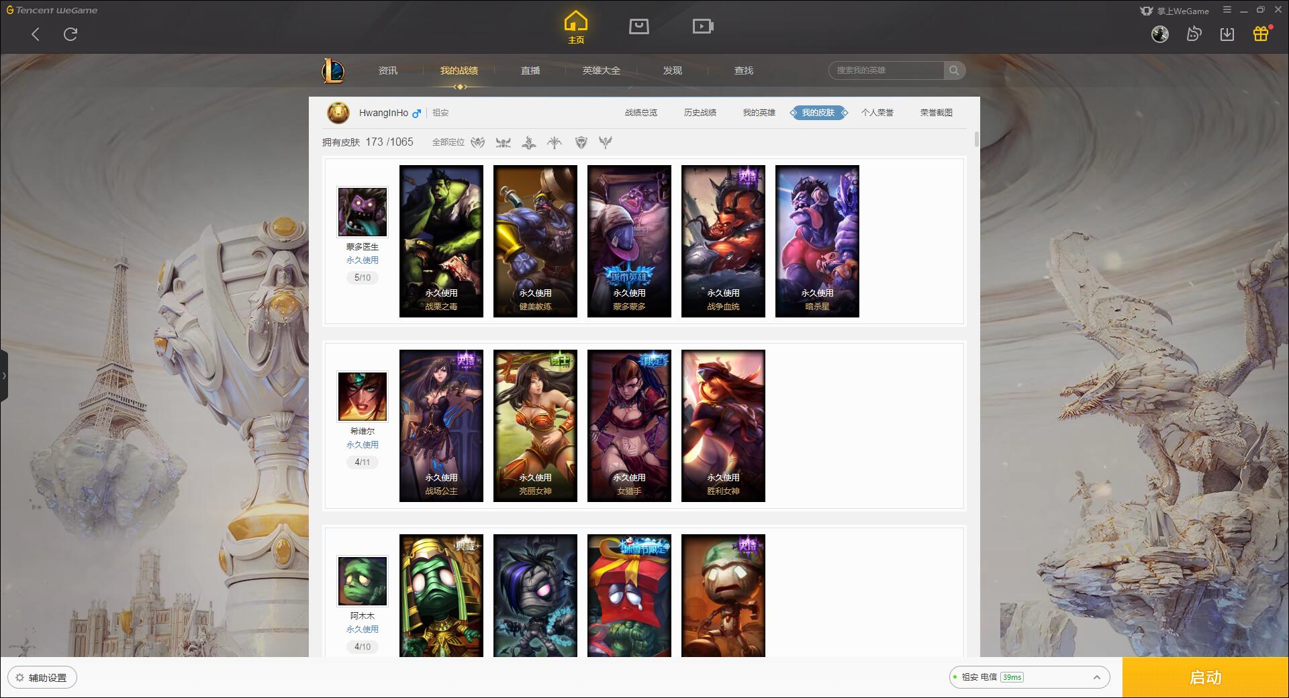The height and width of the screenshot is (698, 1289).
Task: Switch to 我的英雄 section
Action: tap(759, 113)
